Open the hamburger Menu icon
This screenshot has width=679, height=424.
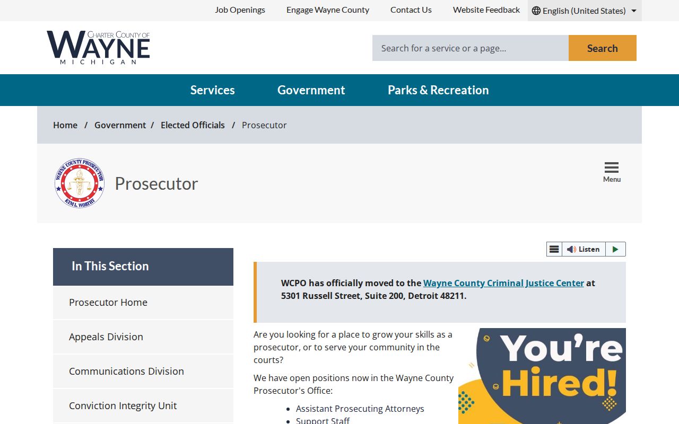612,172
